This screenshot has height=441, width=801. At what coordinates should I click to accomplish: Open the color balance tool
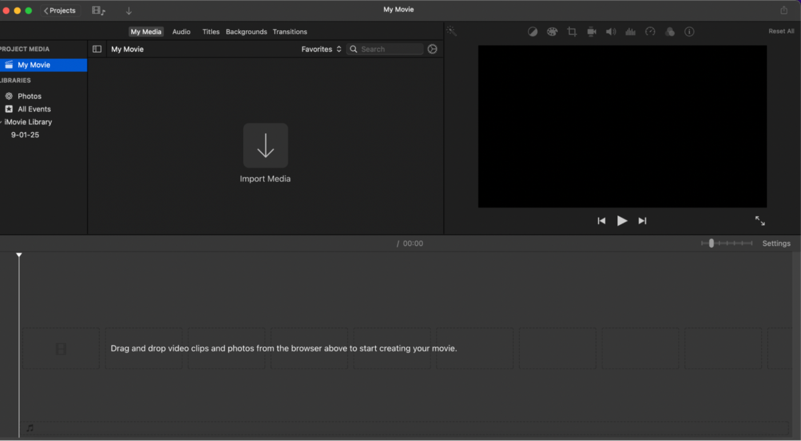(533, 32)
